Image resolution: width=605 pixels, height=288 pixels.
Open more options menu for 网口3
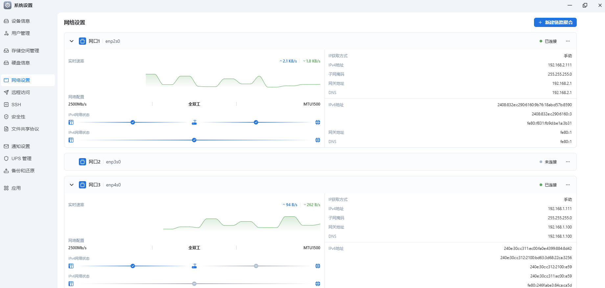click(x=568, y=185)
